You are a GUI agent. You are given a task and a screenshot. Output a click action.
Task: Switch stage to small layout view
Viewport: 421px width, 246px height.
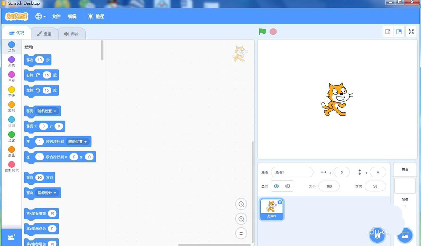(387, 32)
